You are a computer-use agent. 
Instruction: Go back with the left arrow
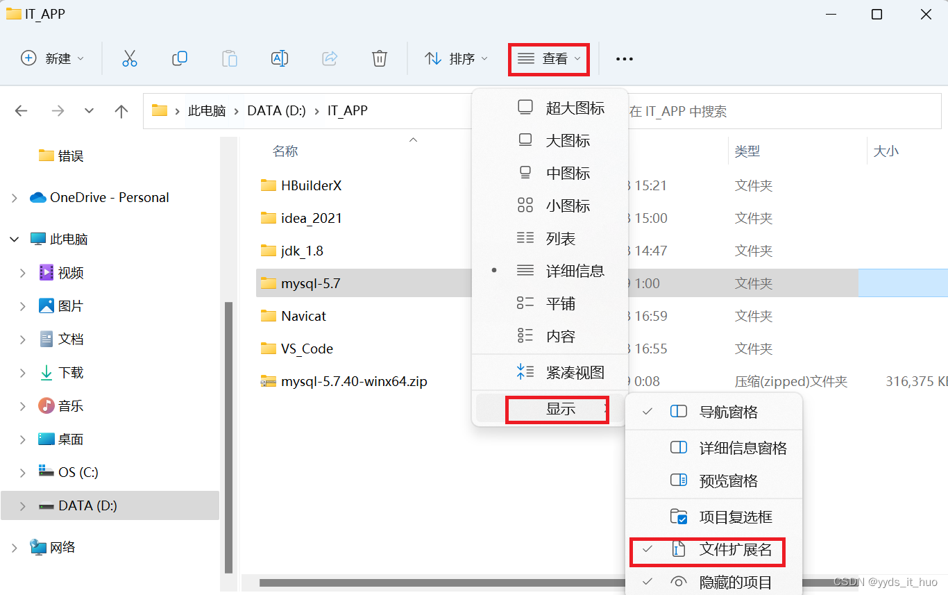click(22, 110)
